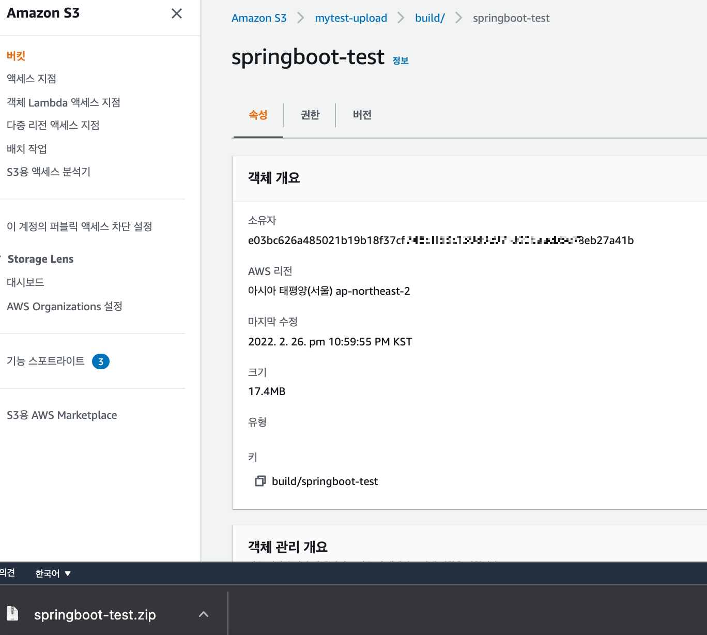Click the 정보 info link beside title
Viewport: 707px width, 635px height.
(401, 61)
